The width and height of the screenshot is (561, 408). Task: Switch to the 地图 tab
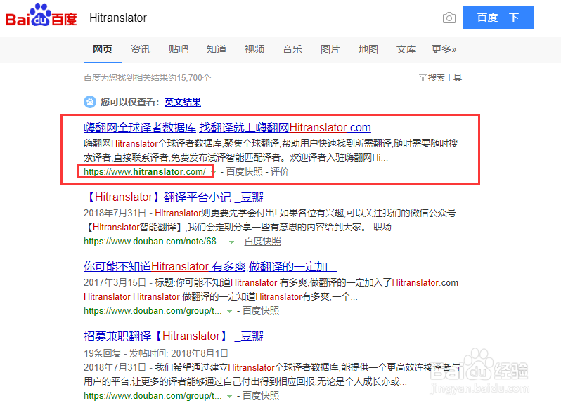click(368, 49)
